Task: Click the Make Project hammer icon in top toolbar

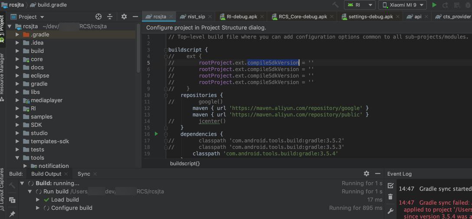Action: (x=335, y=5)
